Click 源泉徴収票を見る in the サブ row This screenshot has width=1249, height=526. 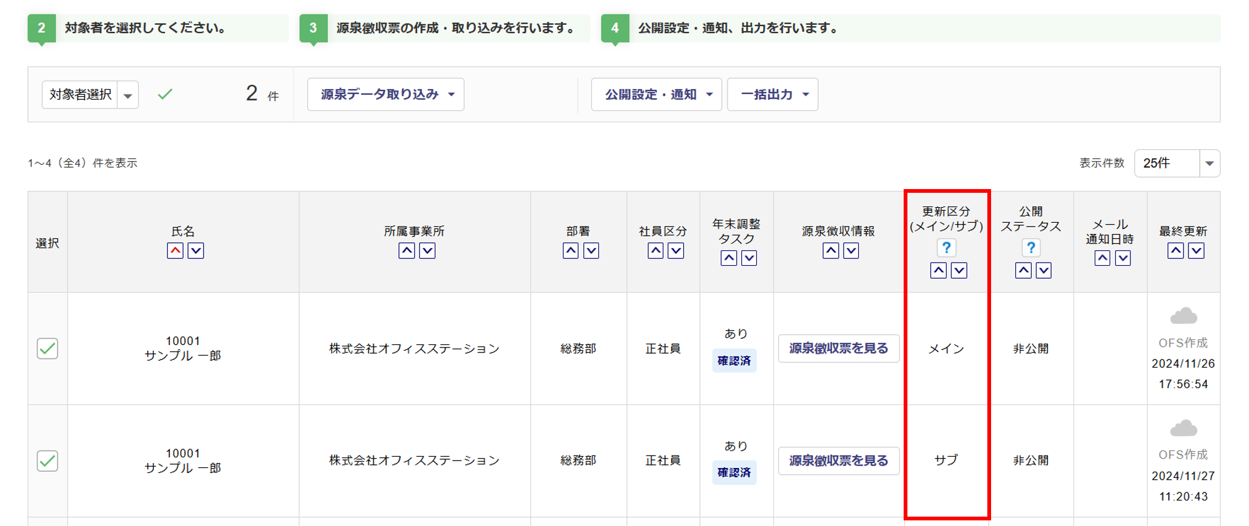tap(839, 460)
